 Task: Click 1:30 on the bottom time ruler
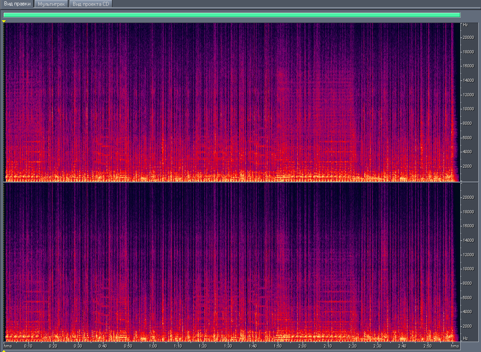[228, 346]
